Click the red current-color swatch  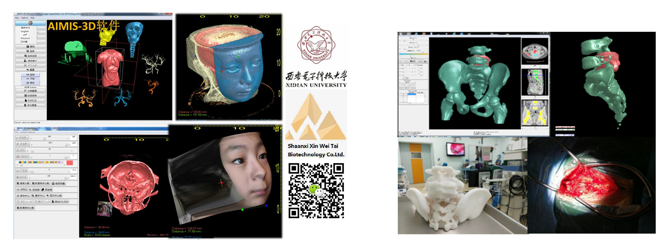[x=70, y=163]
